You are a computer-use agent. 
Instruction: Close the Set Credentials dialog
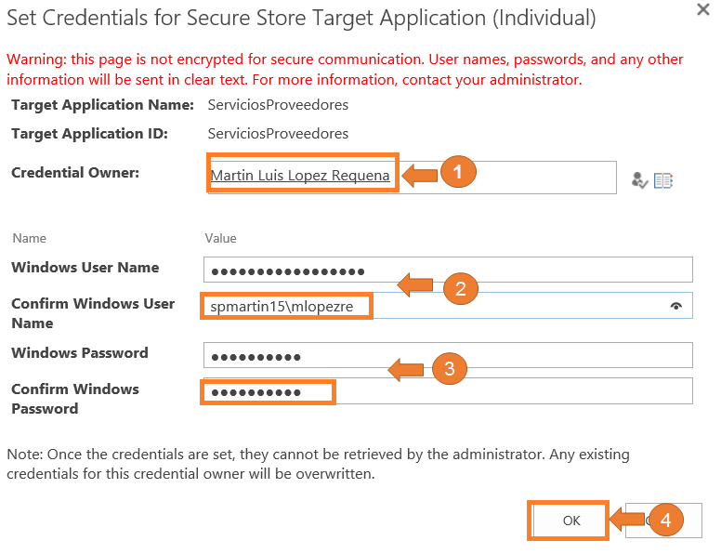click(x=703, y=8)
